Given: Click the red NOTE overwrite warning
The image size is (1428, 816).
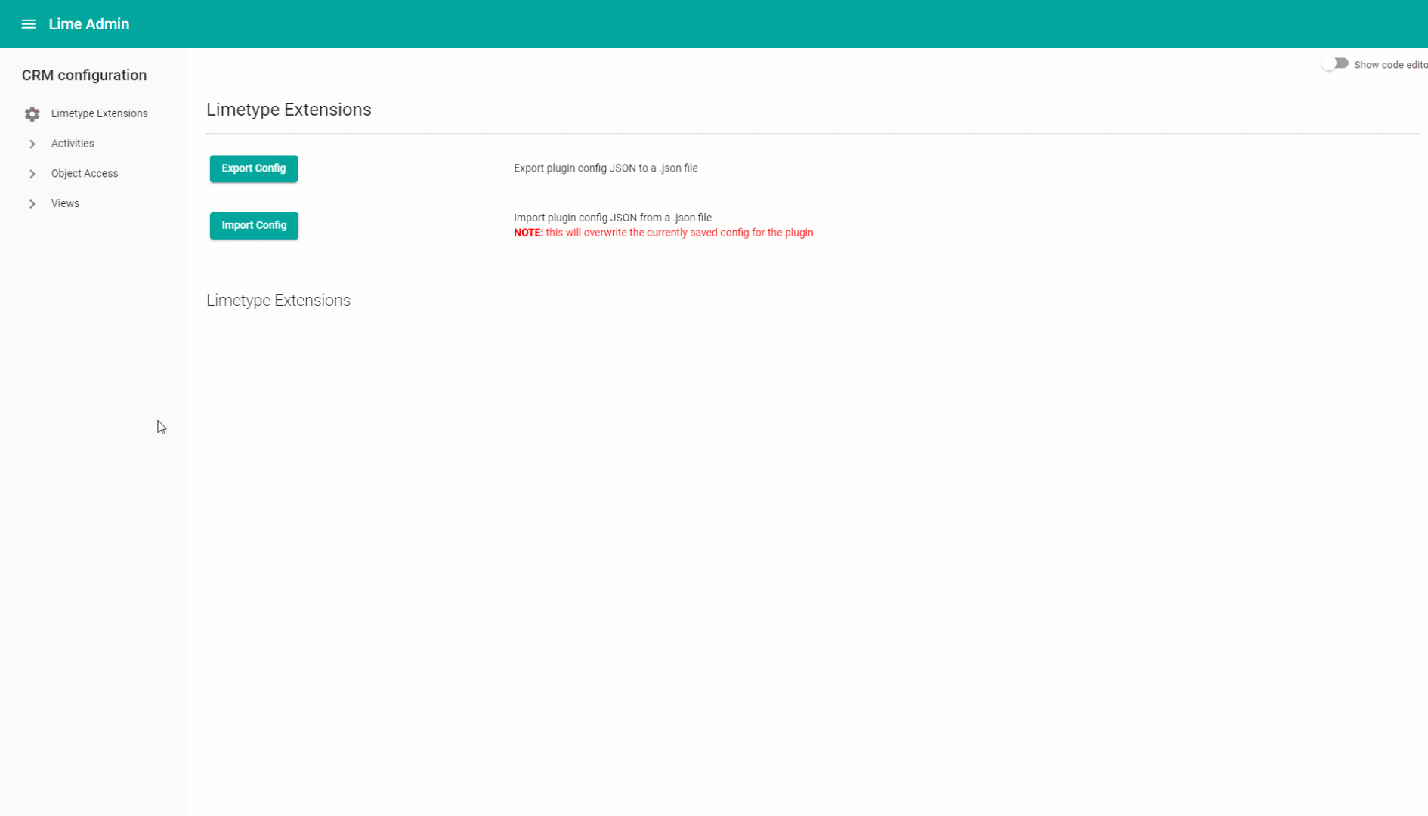Looking at the screenshot, I should click(663, 233).
